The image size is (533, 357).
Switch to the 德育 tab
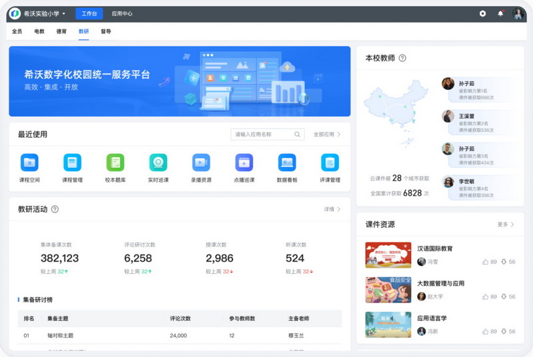click(61, 31)
